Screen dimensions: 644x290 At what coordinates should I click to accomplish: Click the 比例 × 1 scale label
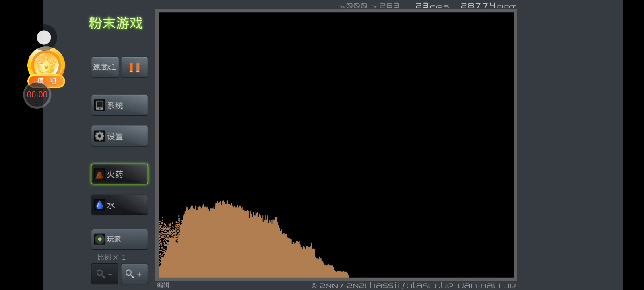(x=111, y=257)
